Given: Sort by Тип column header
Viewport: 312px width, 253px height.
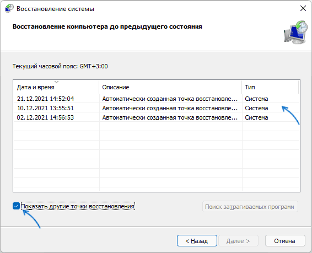Looking at the screenshot, I should [271, 87].
